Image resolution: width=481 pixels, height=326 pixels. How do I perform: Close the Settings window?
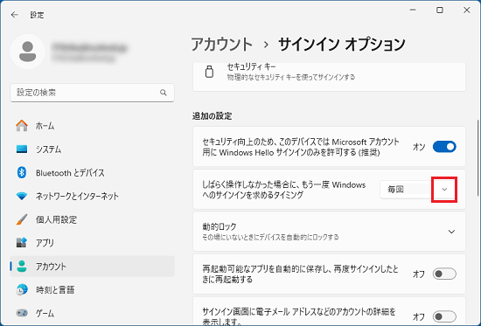[x=467, y=10]
